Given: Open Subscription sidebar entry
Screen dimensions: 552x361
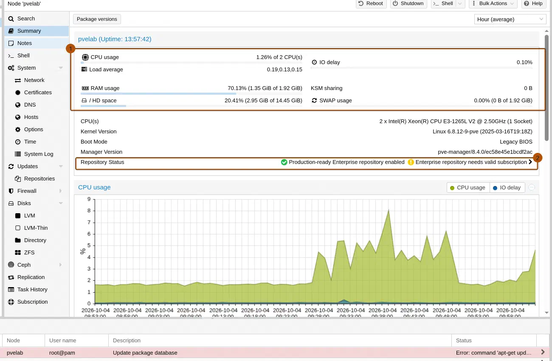Looking at the screenshot, I should 37,302.
